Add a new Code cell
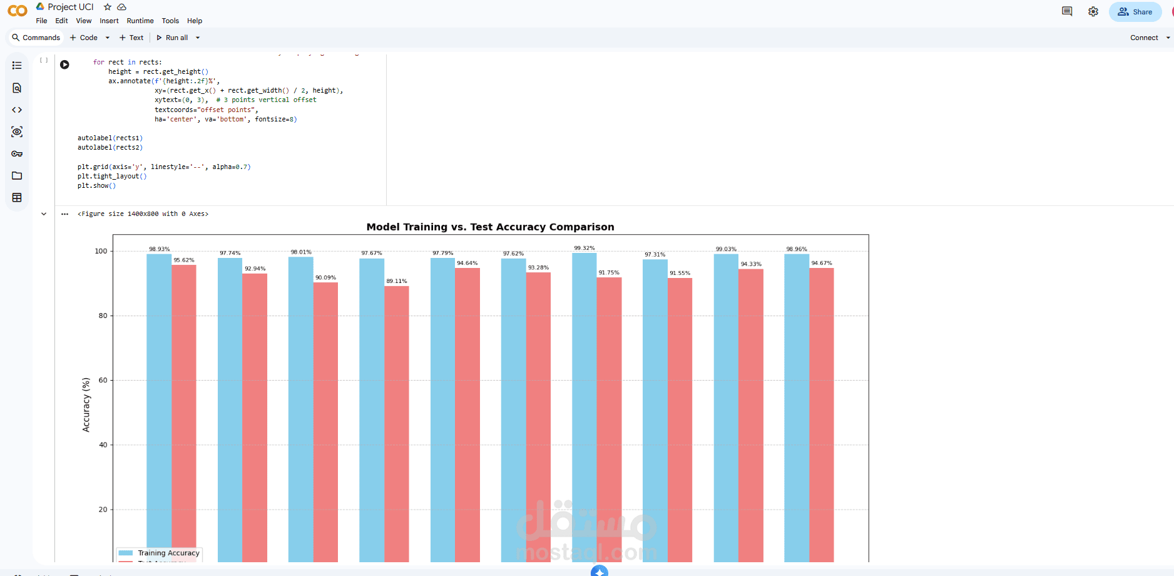Image resolution: width=1174 pixels, height=576 pixels. point(84,38)
